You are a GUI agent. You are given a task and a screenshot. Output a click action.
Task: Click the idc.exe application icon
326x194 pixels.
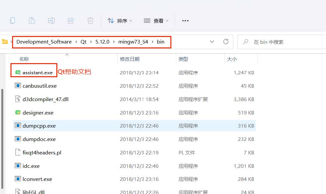pyautogui.click(x=18, y=166)
